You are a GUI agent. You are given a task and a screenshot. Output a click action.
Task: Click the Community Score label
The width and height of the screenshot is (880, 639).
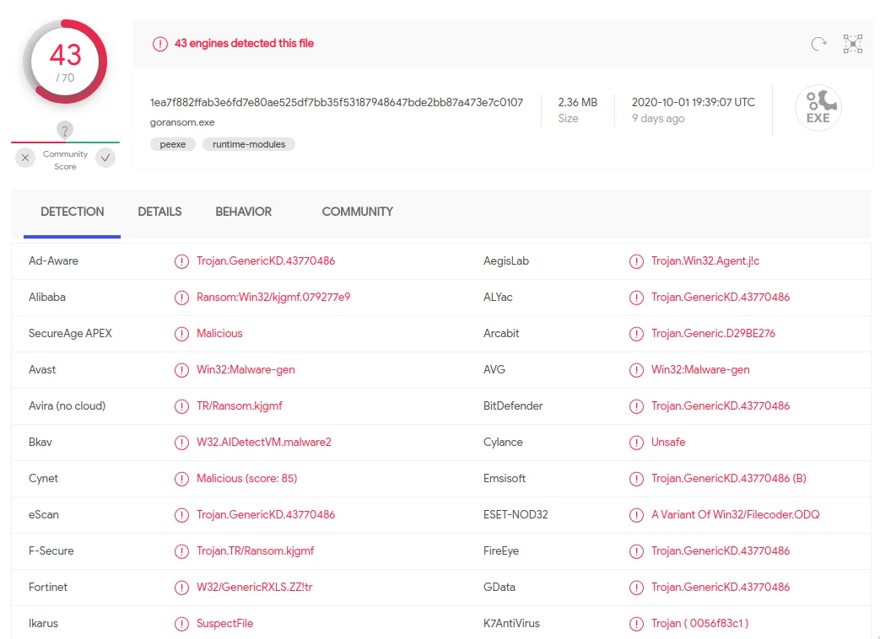[65, 160]
